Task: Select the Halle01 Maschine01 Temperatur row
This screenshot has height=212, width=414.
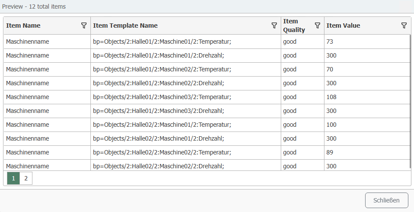Action: [162, 42]
